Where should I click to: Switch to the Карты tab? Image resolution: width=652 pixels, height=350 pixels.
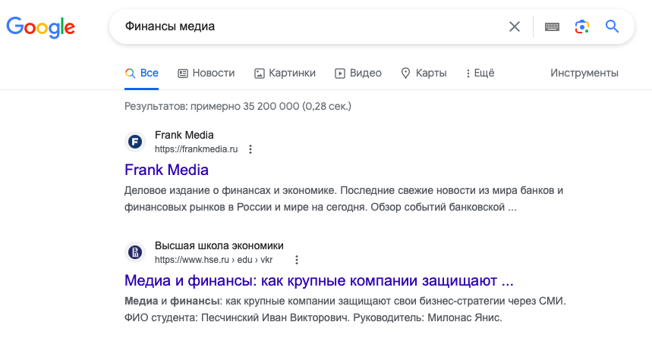point(424,73)
